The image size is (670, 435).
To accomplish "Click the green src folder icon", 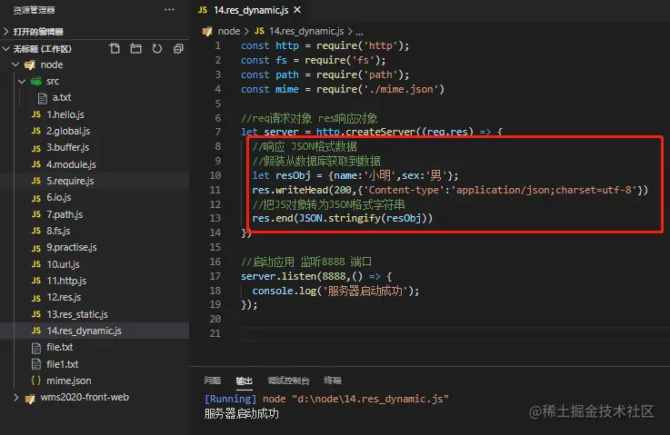I will pos(36,81).
